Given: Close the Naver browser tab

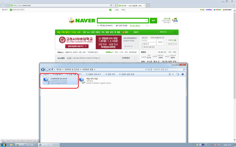Looking at the screenshot, I should coord(144,5).
